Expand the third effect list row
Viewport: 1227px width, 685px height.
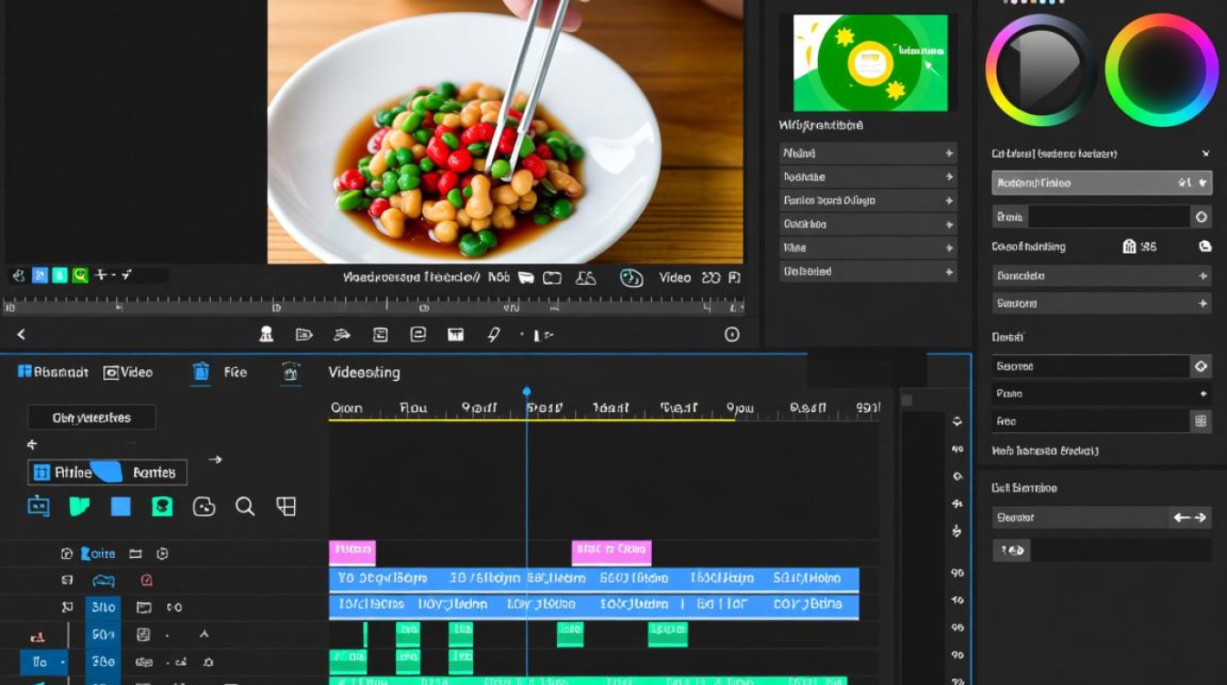click(868, 200)
